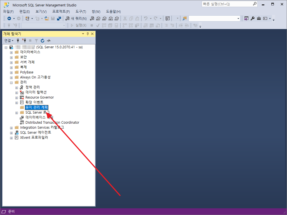Expand the Resource Governor node

17,98
